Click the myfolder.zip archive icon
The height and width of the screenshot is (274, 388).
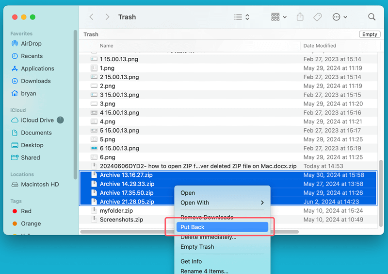(x=94, y=211)
